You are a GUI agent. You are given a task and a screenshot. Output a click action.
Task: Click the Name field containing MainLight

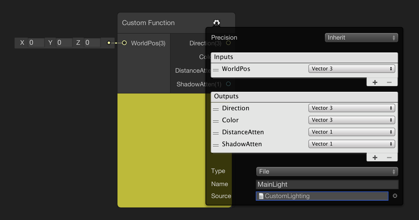point(327,184)
